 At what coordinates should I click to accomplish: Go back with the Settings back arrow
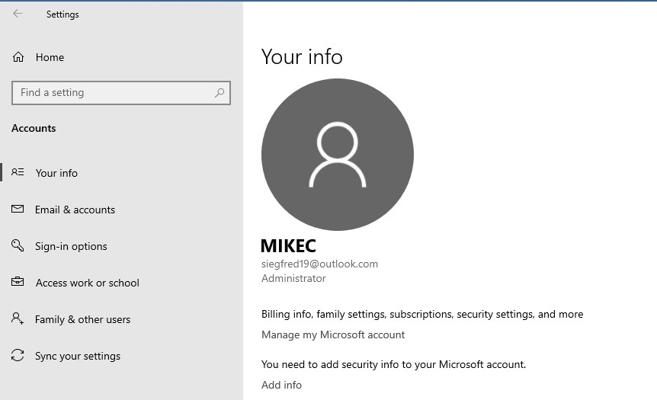[x=18, y=14]
